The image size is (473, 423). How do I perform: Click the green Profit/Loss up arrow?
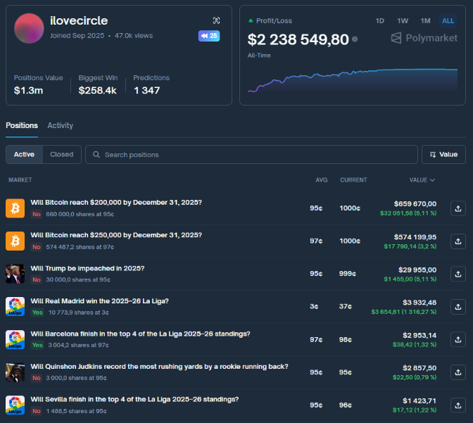(x=251, y=20)
